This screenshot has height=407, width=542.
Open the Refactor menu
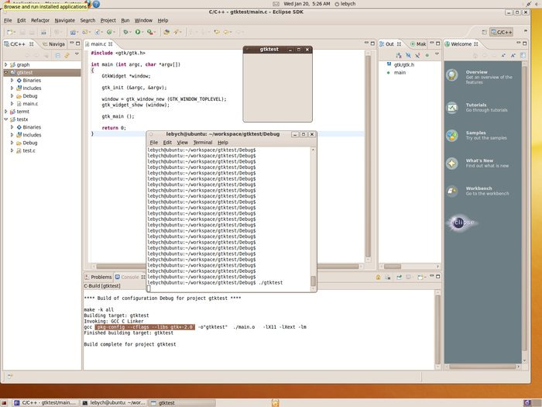[40, 20]
